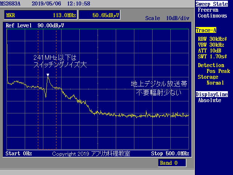The width and height of the screenshot is (233, 175).
Task: Click the Start 0Hz label
Action: 19,153
